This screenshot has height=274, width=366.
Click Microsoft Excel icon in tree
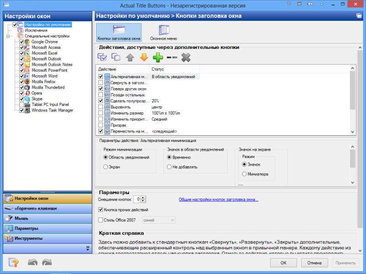pos(27,53)
